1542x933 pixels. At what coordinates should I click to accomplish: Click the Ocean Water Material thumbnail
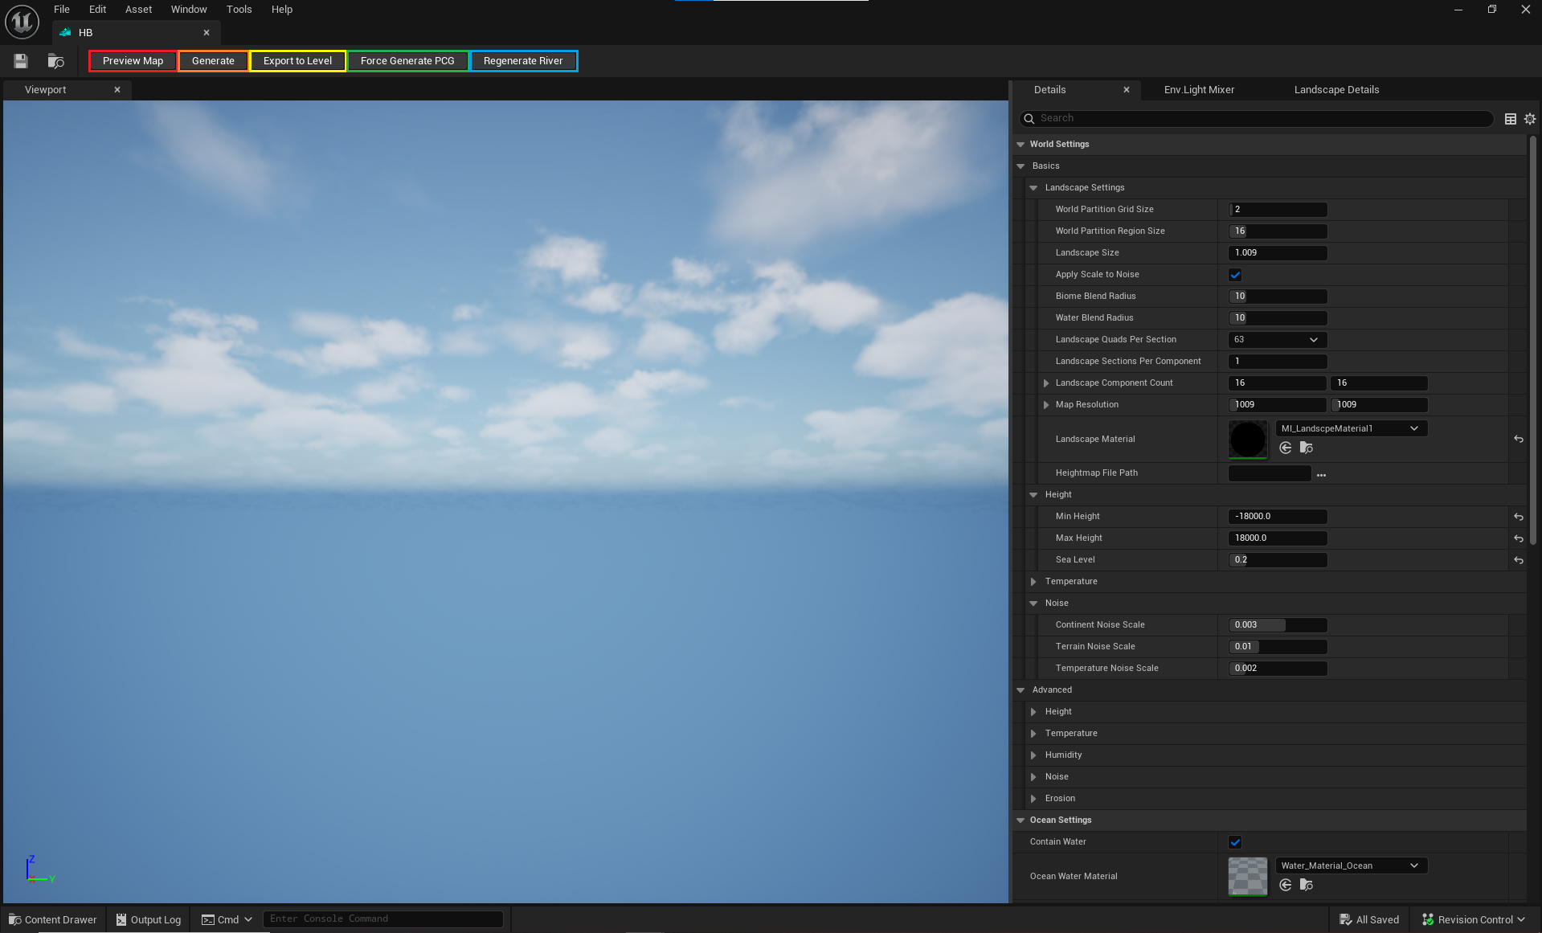point(1248,877)
